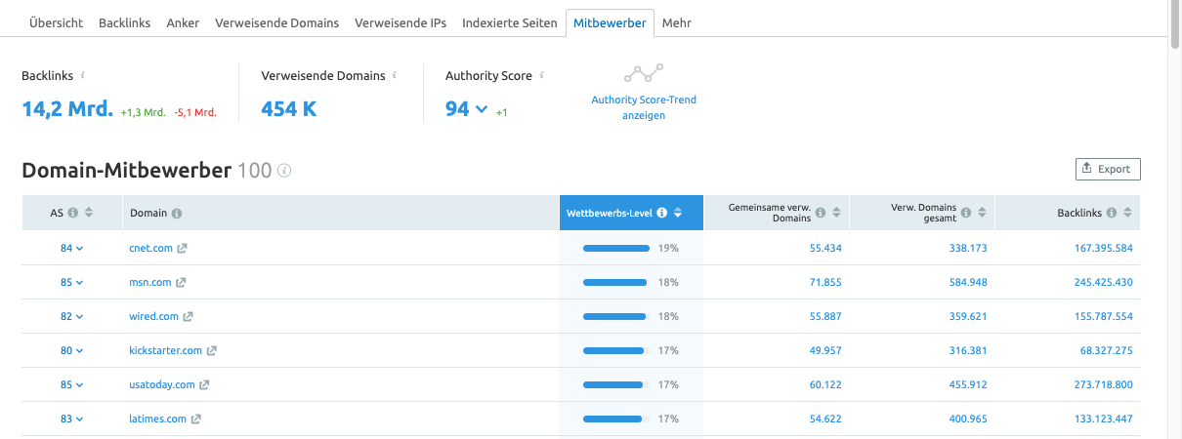Image resolution: width=1182 pixels, height=439 pixels.
Task: Click Authority Score-Trend anzeigen link
Action: (x=644, y=107)
